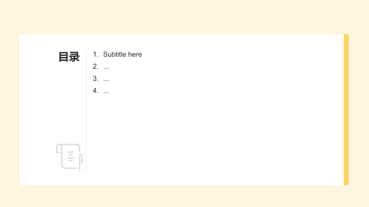The height and width of the screenshot is (207, 369).
Task: Click the first character 目 of the heading
Action: click(x=64, y=57)
